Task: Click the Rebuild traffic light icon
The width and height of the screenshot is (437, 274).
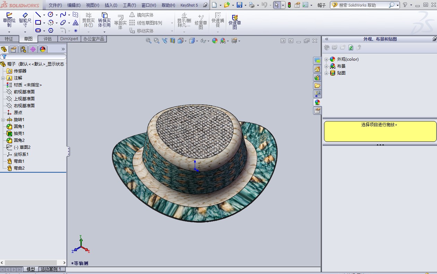Action: (289, 5)
